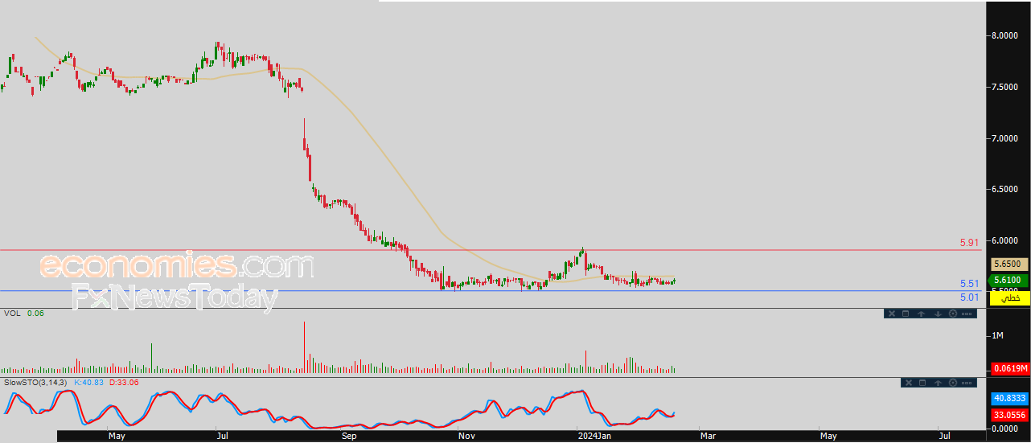Click the Nov label on time axis
1031x443 pixels.
[466, 437]
